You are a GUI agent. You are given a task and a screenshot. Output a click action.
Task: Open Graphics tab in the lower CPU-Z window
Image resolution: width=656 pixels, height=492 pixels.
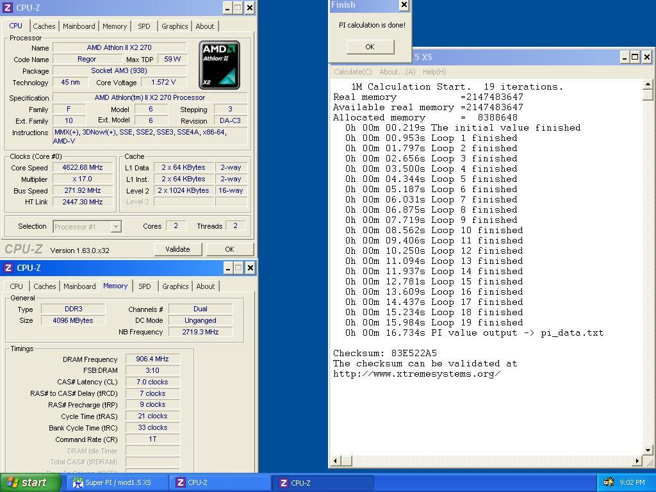coord(176,286)
